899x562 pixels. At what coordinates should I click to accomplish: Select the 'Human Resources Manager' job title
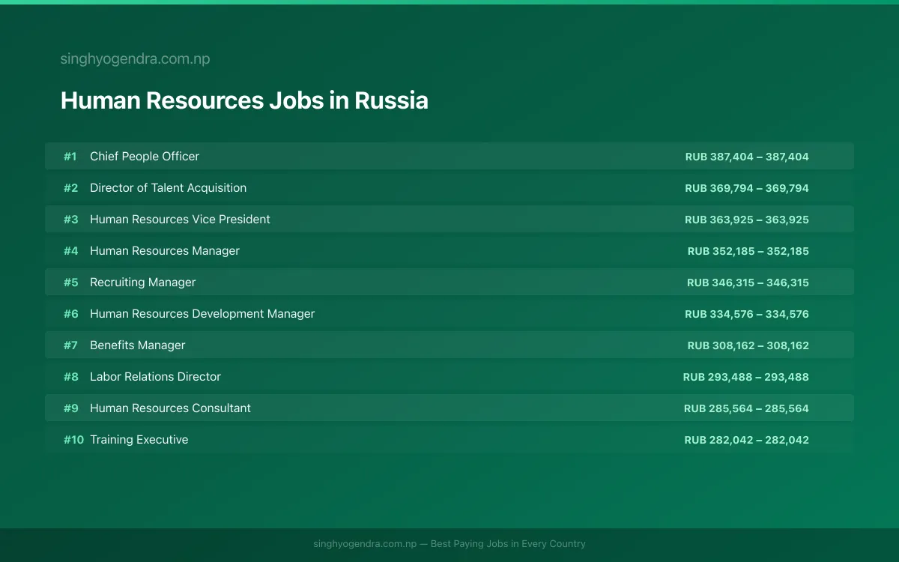point(165,251)
